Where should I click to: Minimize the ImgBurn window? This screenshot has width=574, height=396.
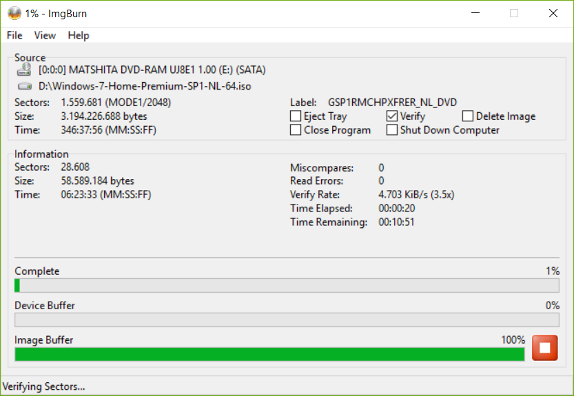click(475, 13)
